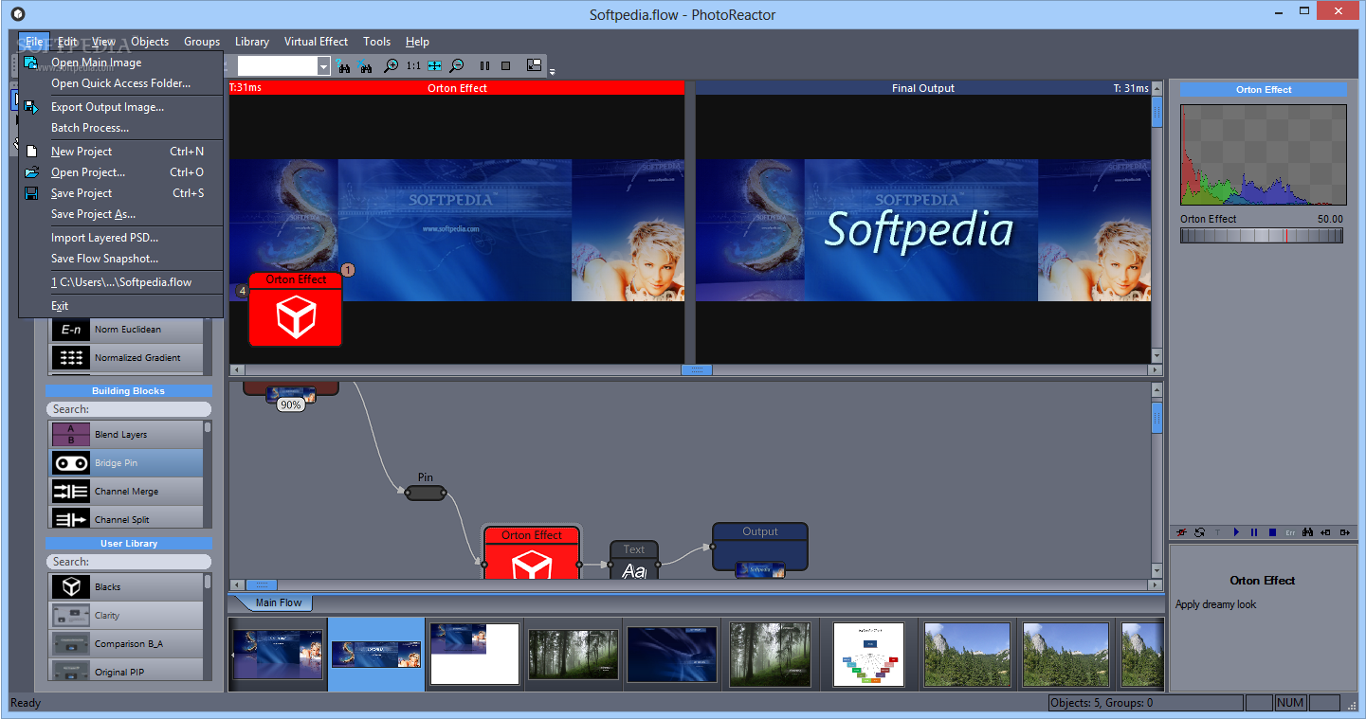
Task: Click the play button in properties toolbar
Action: [1236, 532]
